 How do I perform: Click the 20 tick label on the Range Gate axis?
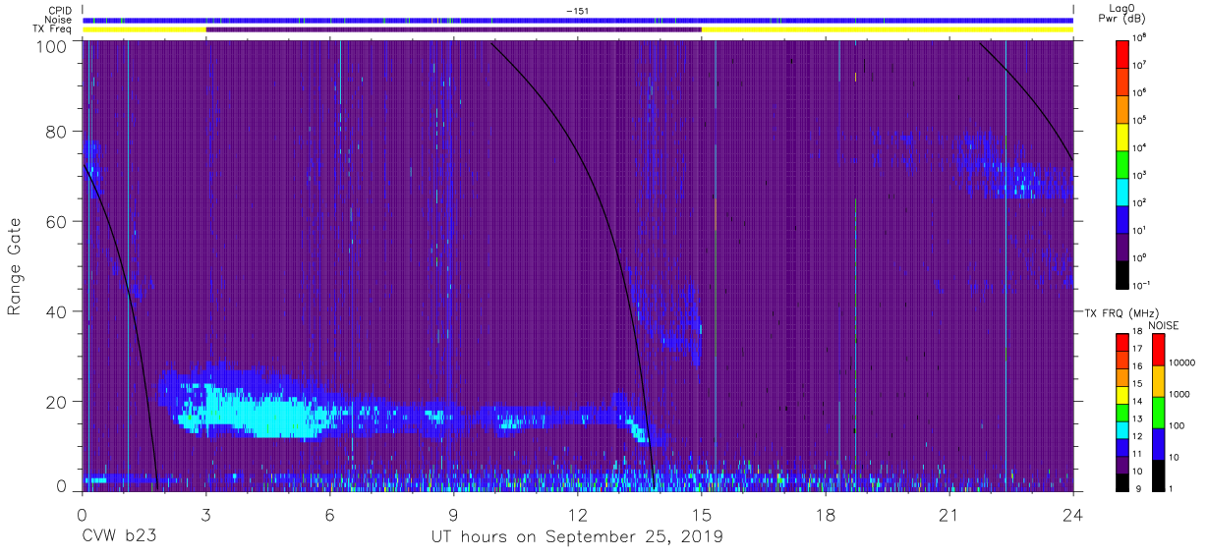[x=56, y=402]
